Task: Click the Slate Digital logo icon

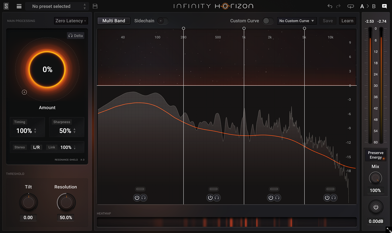Action: tap(7, 6)
